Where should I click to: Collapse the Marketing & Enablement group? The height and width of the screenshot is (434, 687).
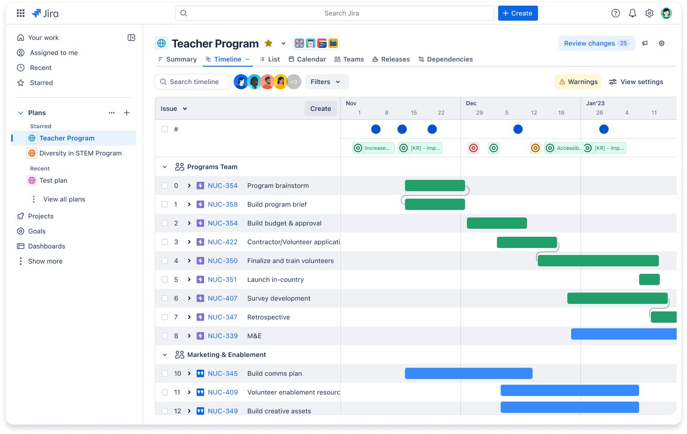tap(165, 355)
